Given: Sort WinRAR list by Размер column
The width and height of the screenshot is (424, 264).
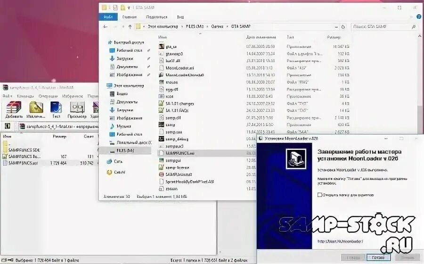Looking at the screenshot, I should click(x=59, y=137).
